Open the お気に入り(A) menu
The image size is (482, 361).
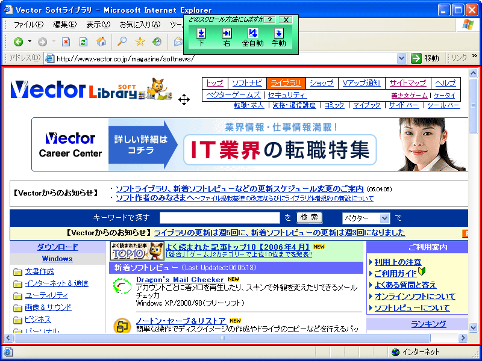[140, 25]
